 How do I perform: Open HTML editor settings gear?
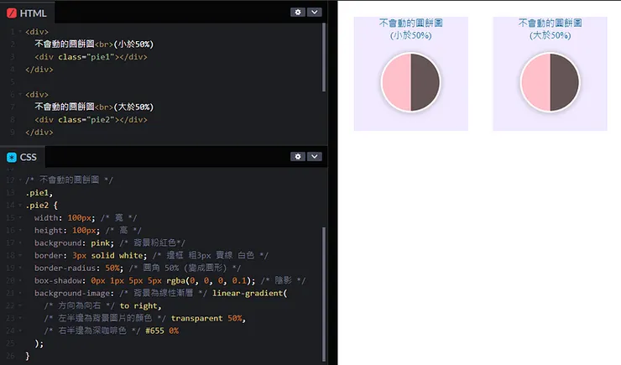[x=298, y=13]
